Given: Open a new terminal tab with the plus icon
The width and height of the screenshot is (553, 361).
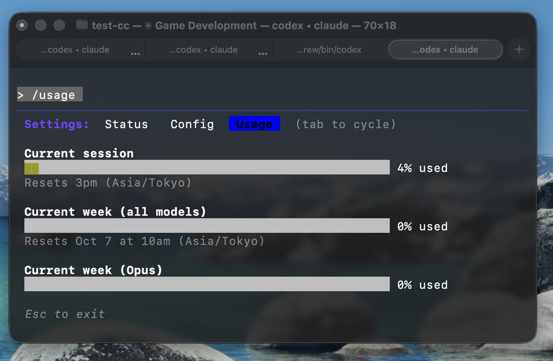Looking at the screenshot, I should point(519,49).
